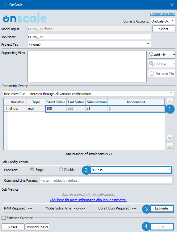This screenshot has width=177, height=232.
Task: Click the Job Name input field
Action: pos(89,37)
